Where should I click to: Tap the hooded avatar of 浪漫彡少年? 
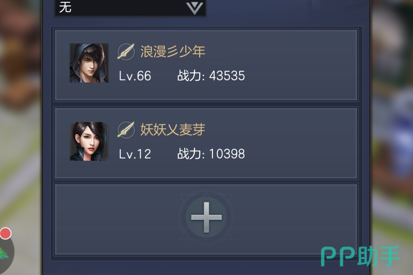pos(89,63)
